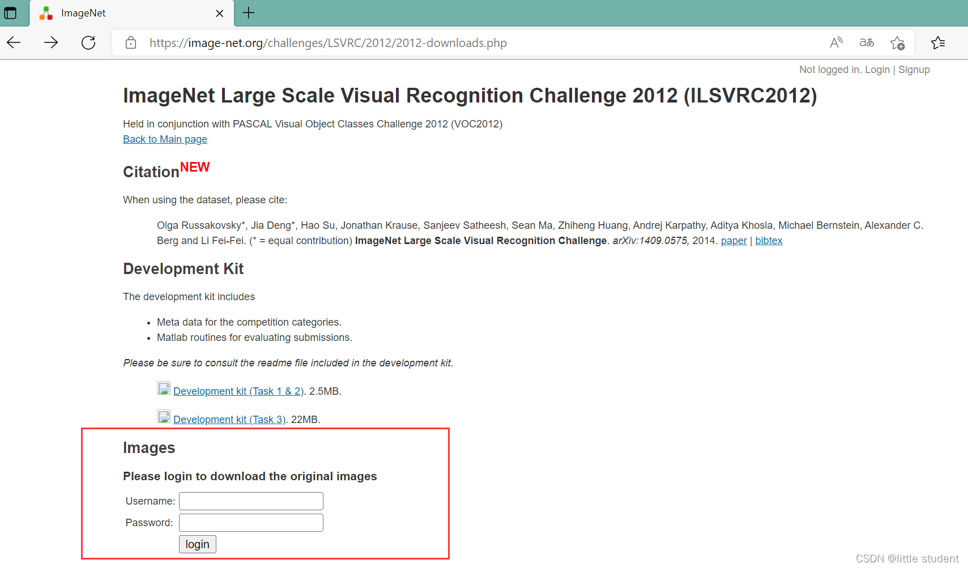Add this page to favorites star
The height and width of the screenshot is (568, 968).
pos(897,43)
